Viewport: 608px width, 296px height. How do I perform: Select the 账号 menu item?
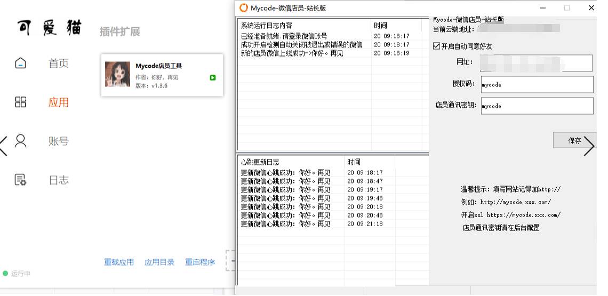pyautogui.click(x=59, y=141)
